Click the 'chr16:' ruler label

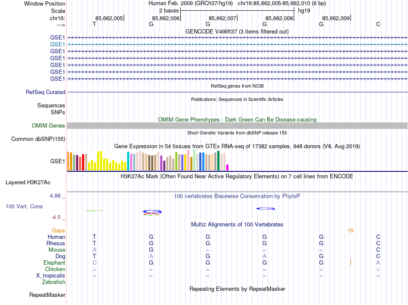click(x=58, y=18)
